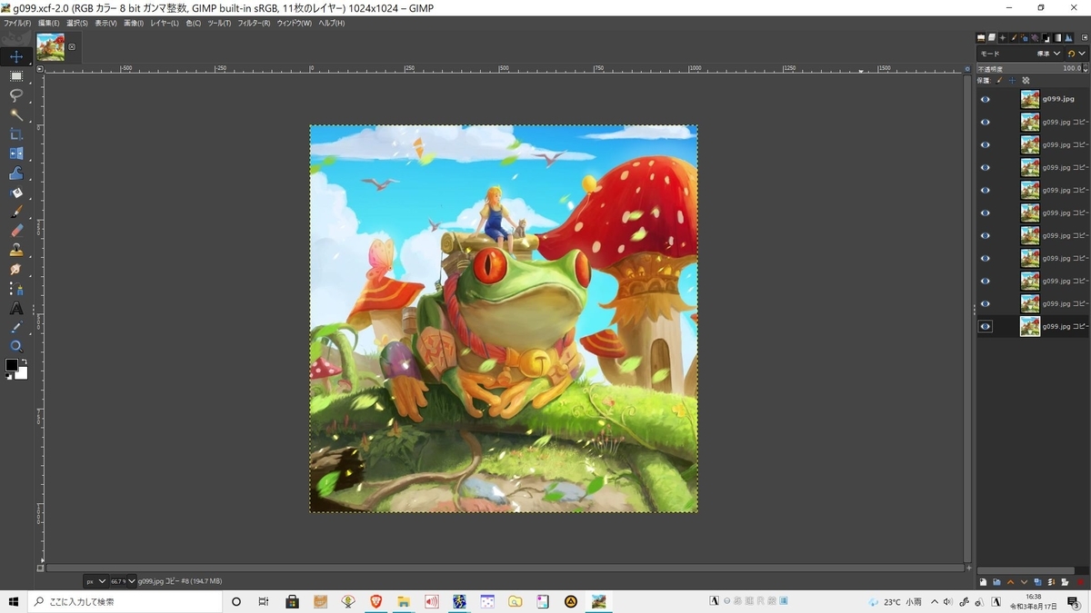The height and width of the screenshot is (613, 1091).
Task: Select the Paintbrush tool
Action: [x=15, y=211]
